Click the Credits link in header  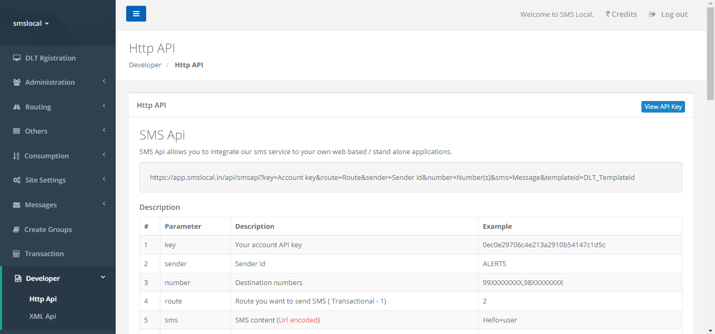621,14
